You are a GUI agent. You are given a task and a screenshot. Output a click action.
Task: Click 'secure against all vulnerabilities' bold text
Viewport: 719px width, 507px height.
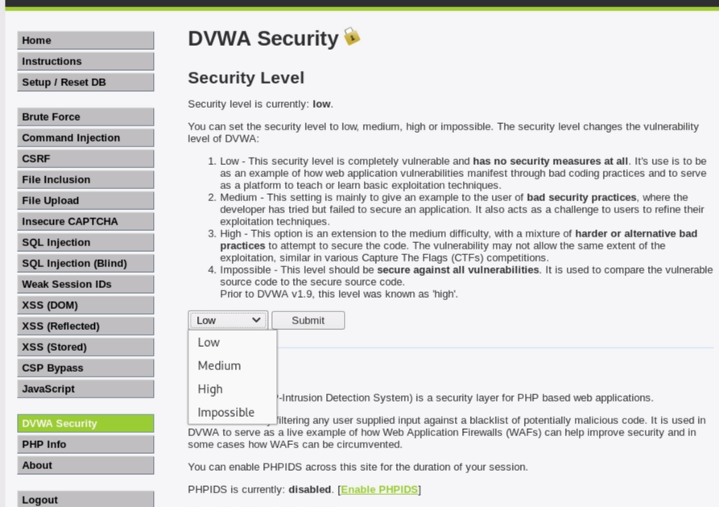pos(457,270)
